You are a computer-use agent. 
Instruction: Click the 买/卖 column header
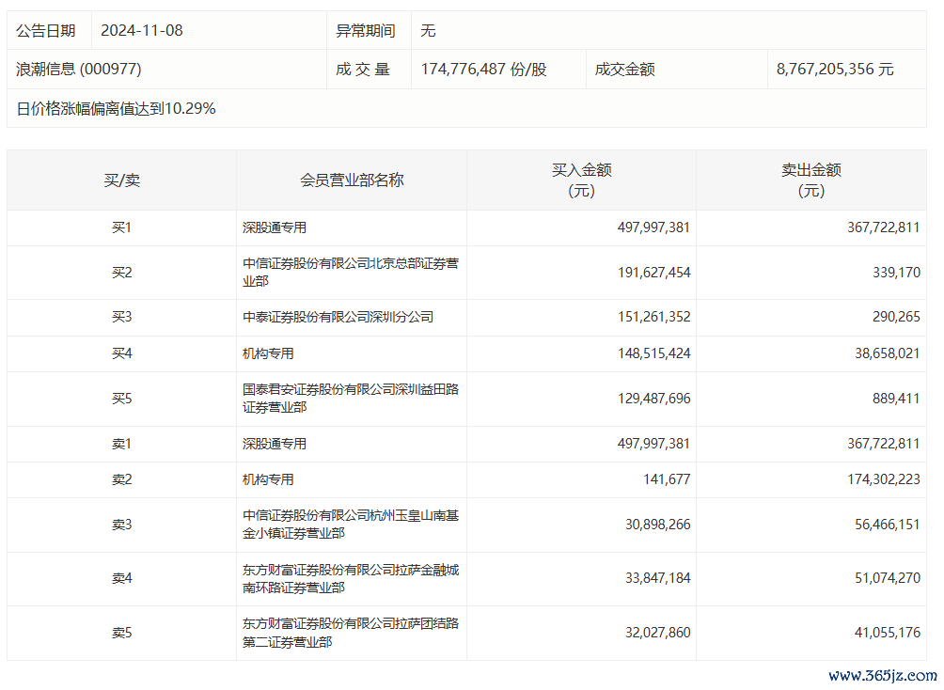click(x=121, y=180)
